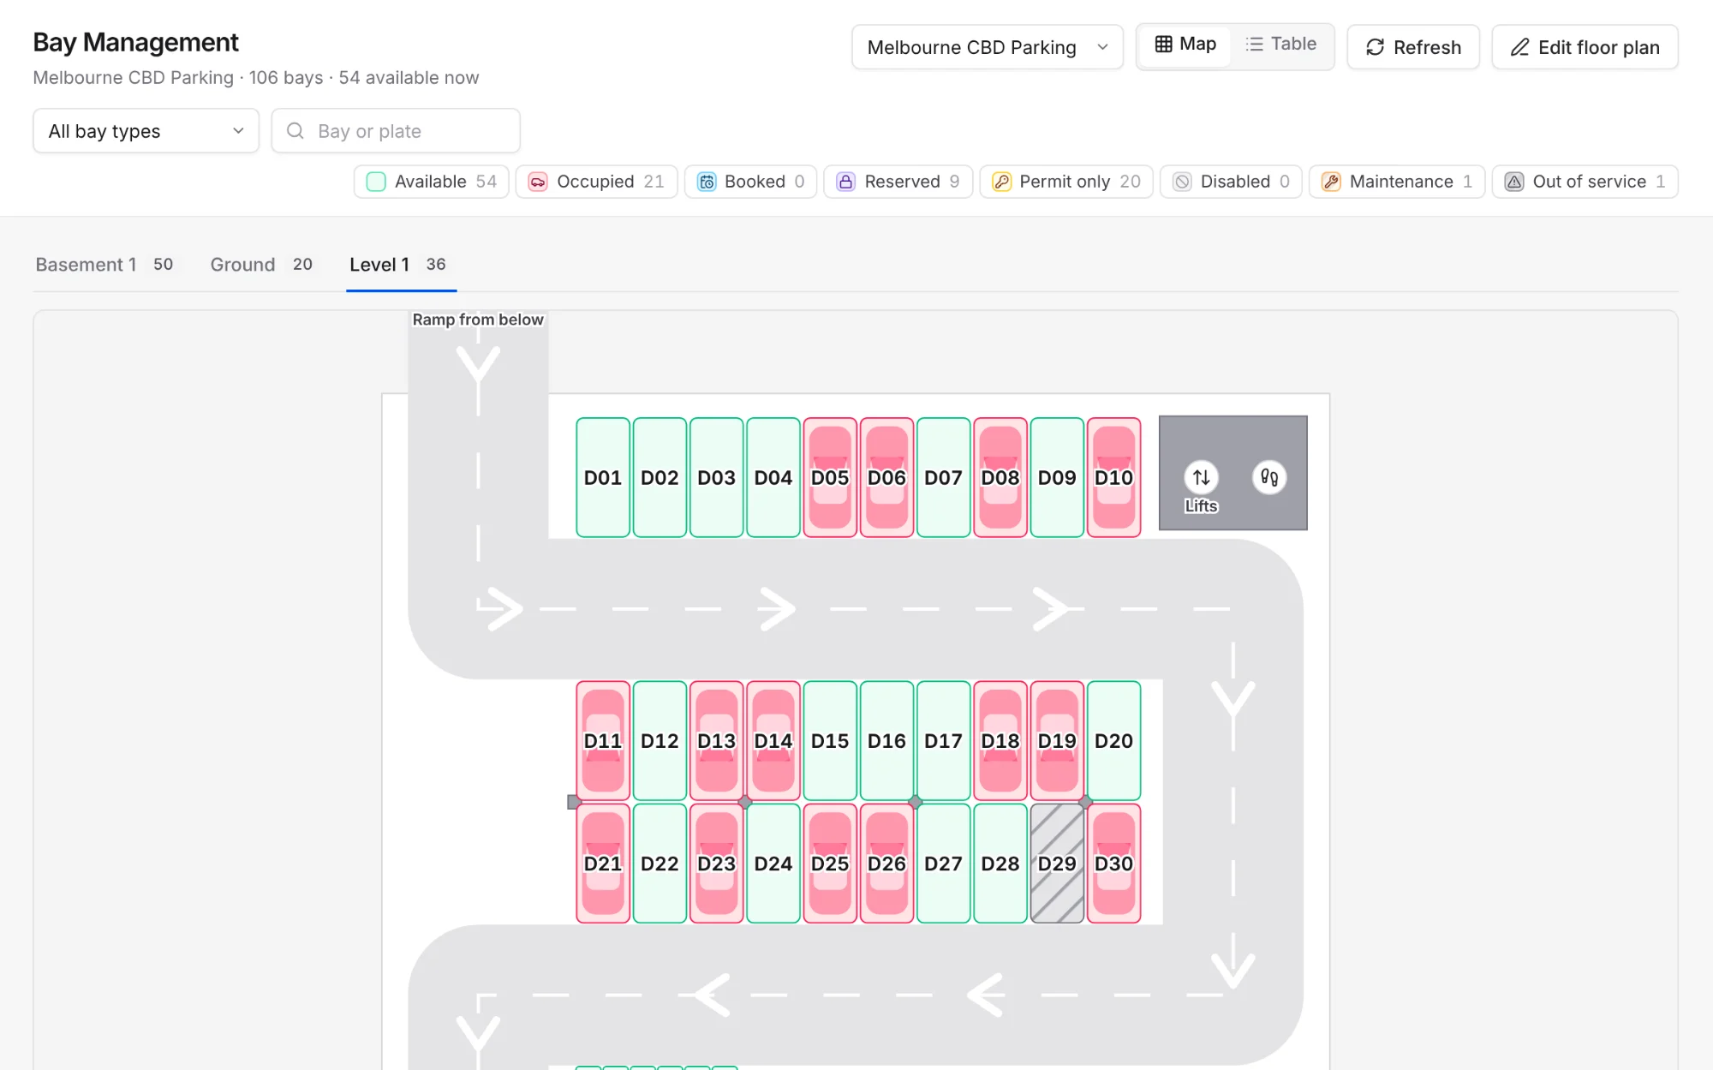Select available bay D07

coord(943,477)
